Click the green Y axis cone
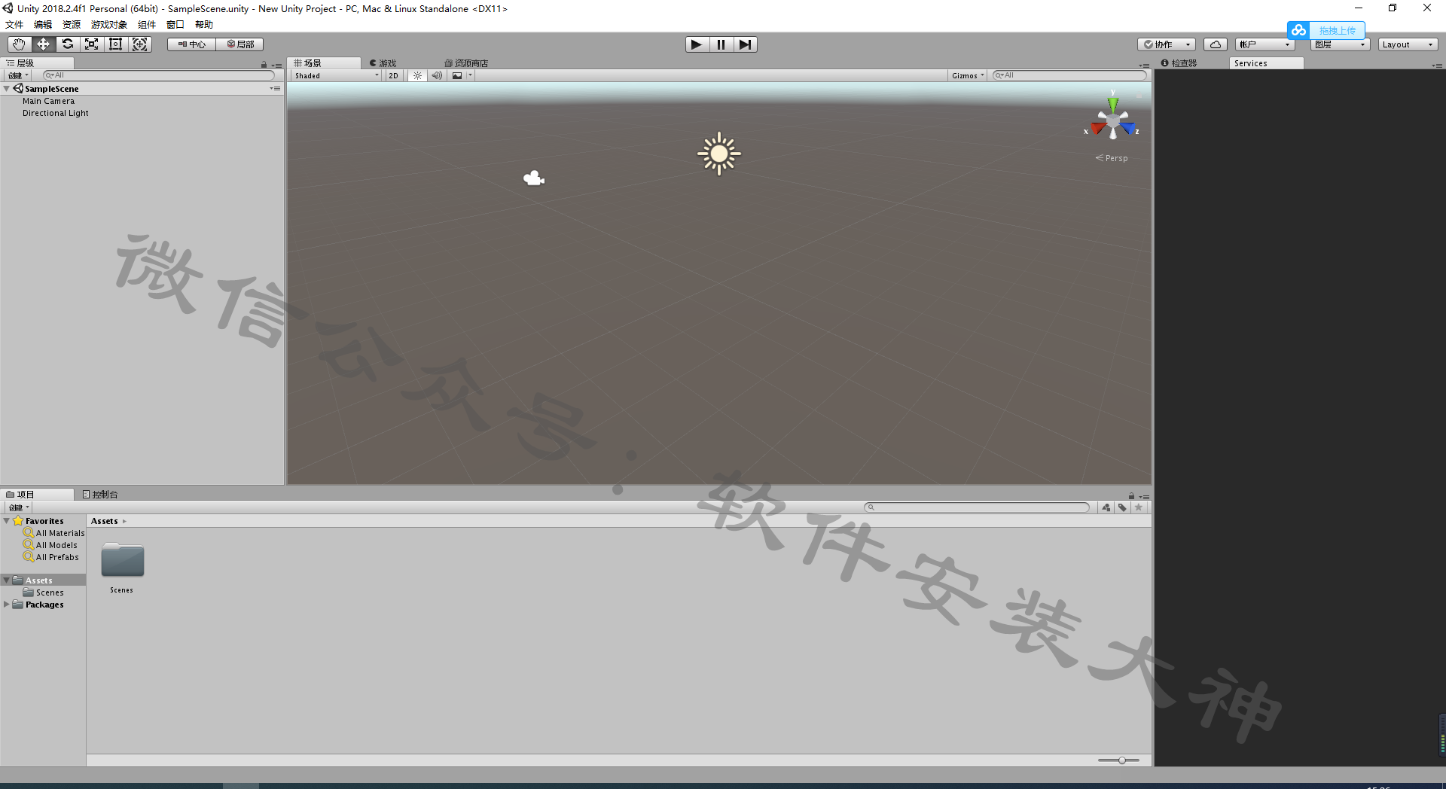 coord(1112,103)
